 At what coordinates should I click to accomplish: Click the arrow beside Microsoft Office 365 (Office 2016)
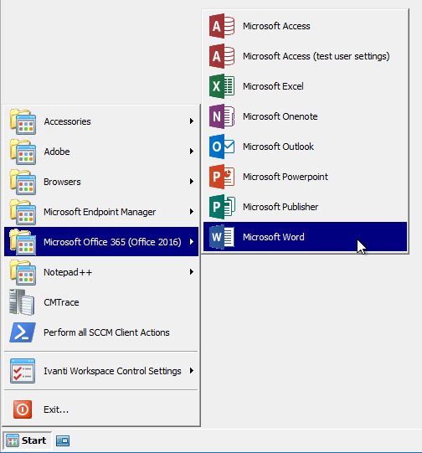192,241
